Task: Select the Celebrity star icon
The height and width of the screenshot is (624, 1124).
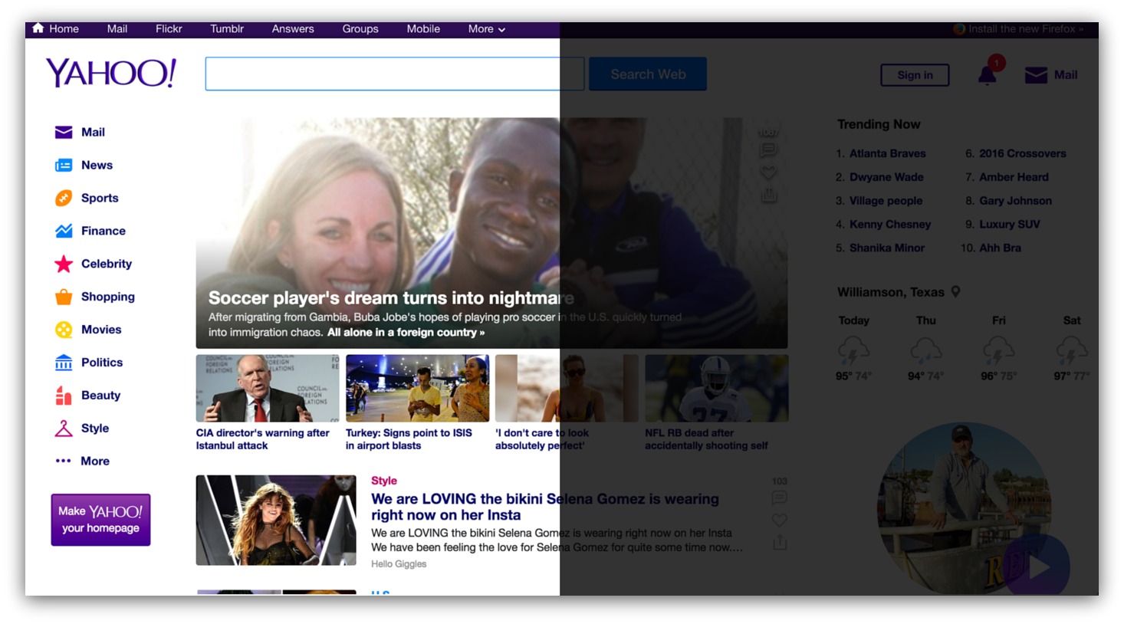Action: [64, 264]
